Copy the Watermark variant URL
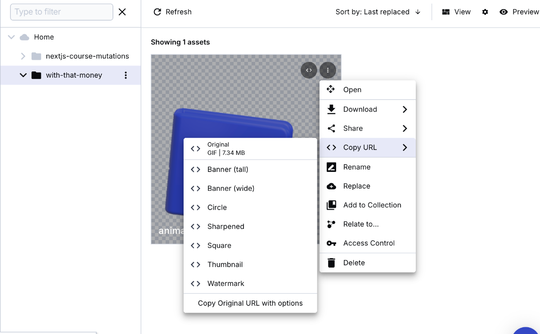Image resolution: width=540 pixels, height=334 pixels. point(250,284)
